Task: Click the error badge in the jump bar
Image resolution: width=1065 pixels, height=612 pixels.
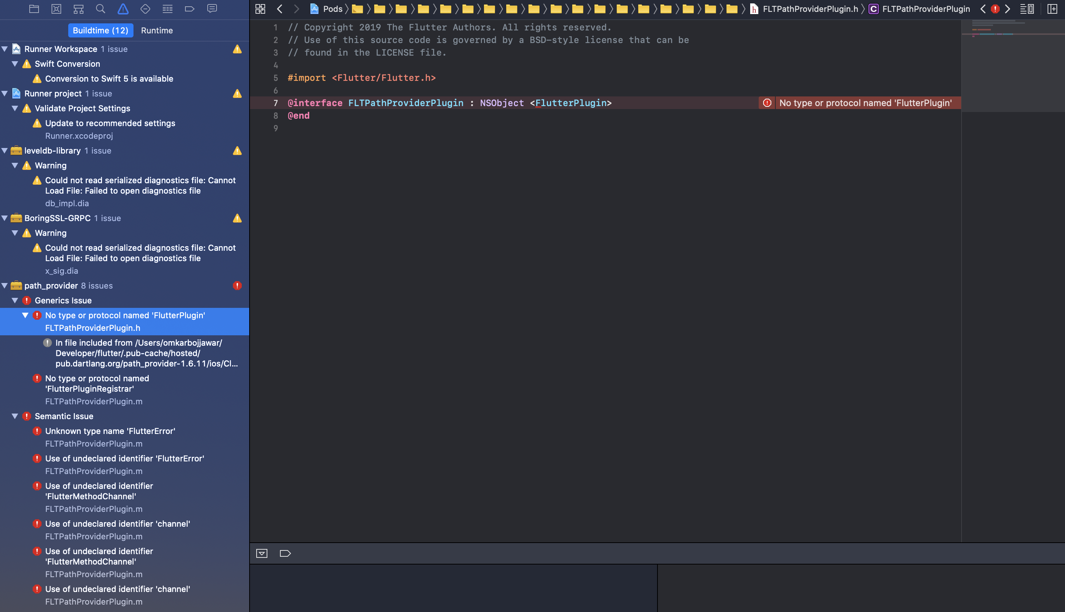Action: pyautogui.click(x=995, y=9)
